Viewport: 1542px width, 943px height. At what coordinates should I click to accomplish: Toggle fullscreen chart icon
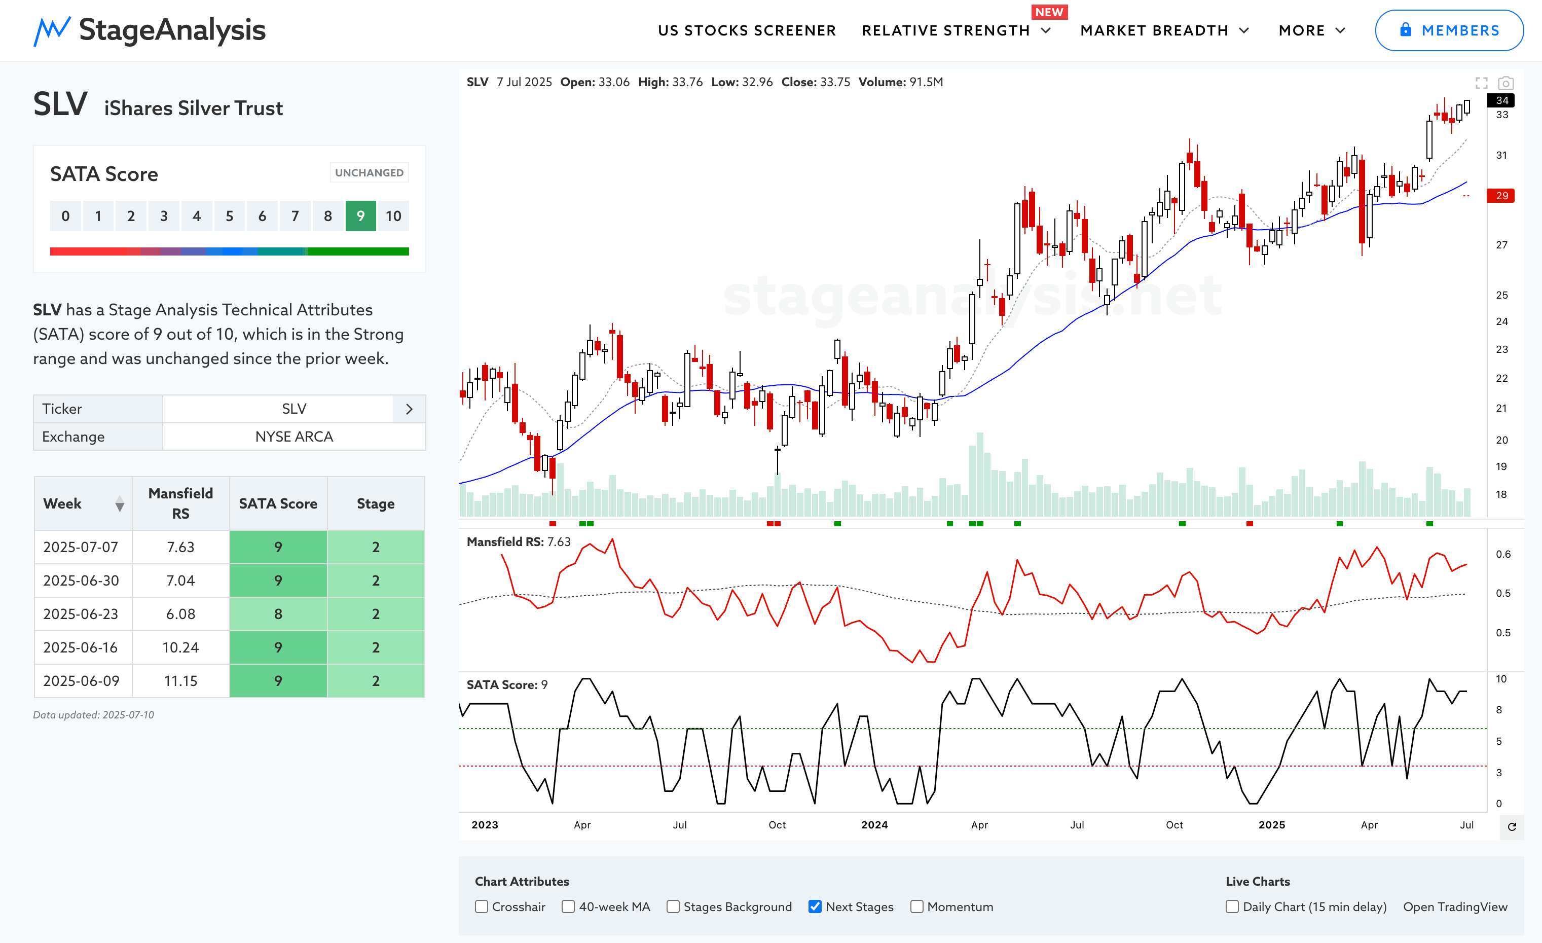click(1481, 83)
